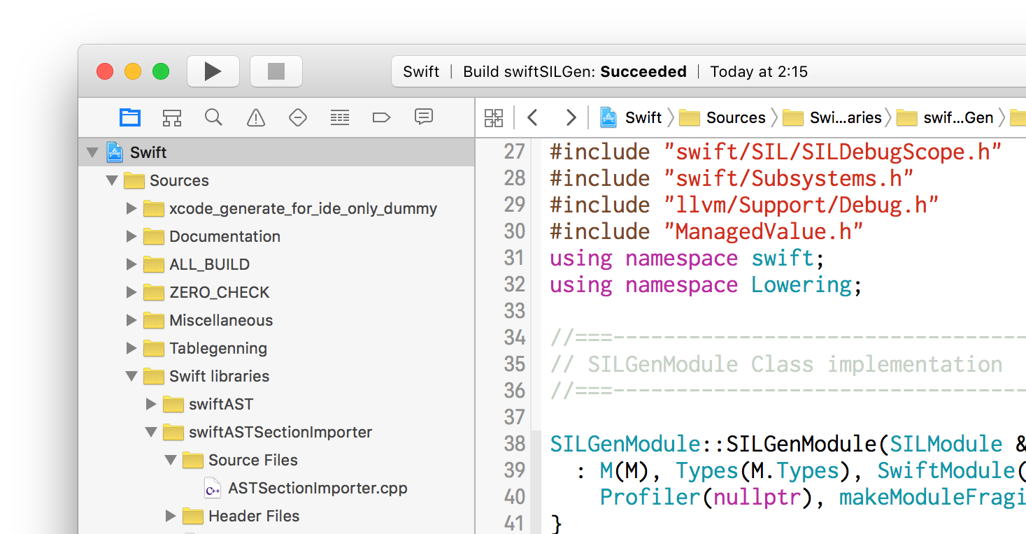
Task: Show the Report navigator
Action: click(424, 117)
